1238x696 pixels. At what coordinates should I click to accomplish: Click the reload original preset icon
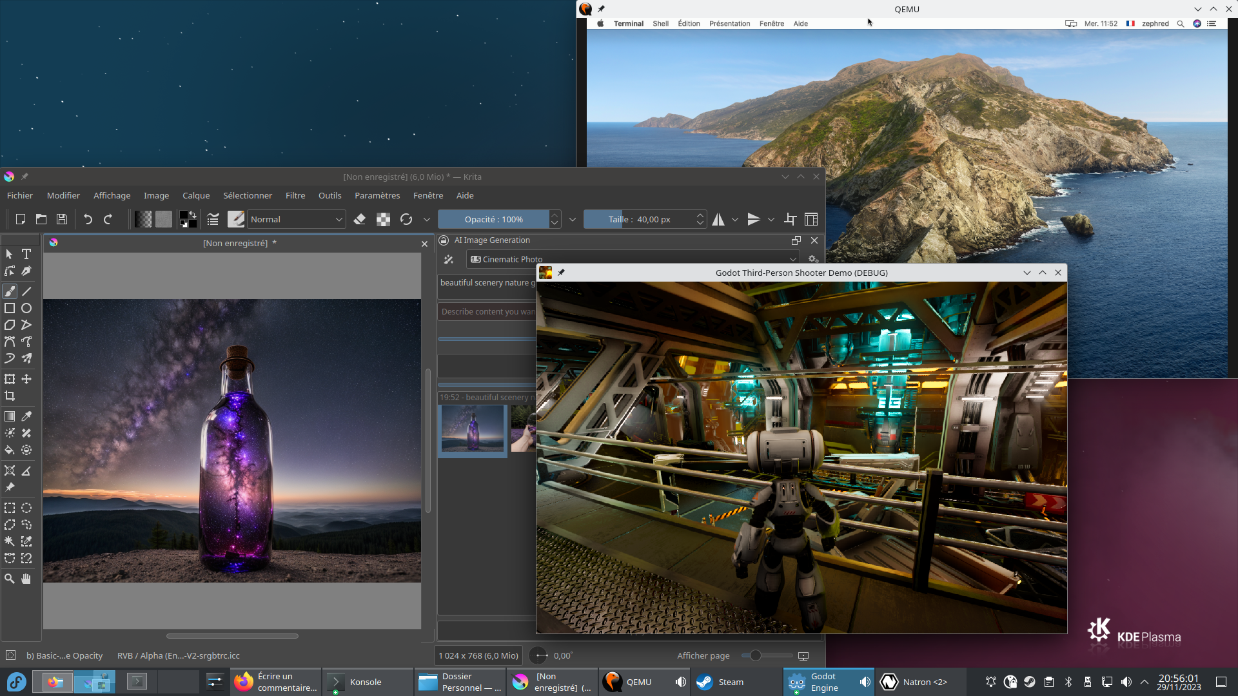tap(406, 219)
